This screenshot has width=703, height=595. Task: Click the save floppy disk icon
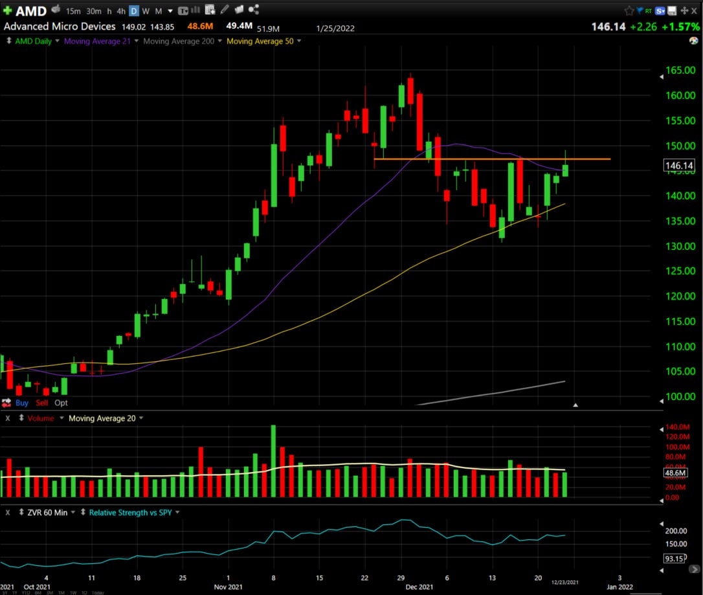point(672,11)
